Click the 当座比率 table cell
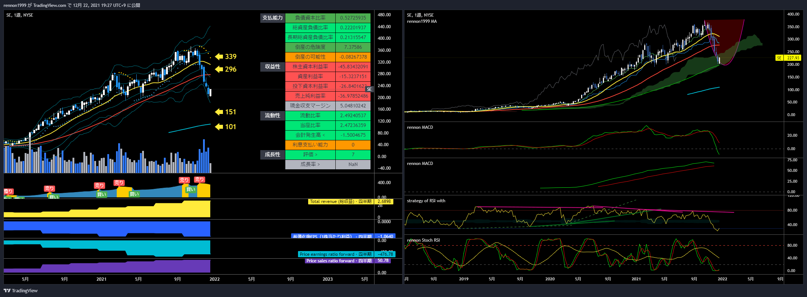Screen dimensions: 807x297 pyautogui.click(x=310, y=125)
